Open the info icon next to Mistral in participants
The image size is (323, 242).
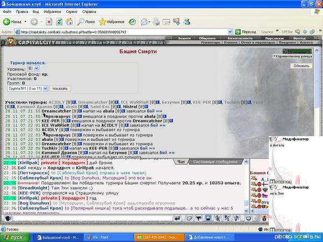pyautogui.click(x=146, y=106)
